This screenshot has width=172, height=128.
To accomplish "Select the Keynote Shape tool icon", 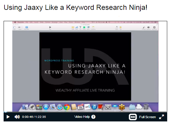I will point(84,28).
